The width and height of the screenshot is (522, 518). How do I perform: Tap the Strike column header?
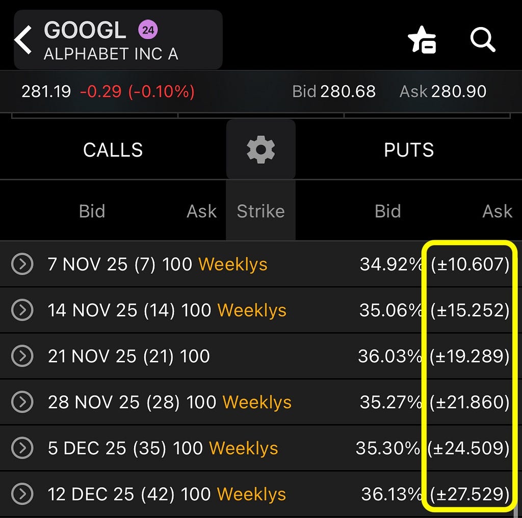coord(260,211)
